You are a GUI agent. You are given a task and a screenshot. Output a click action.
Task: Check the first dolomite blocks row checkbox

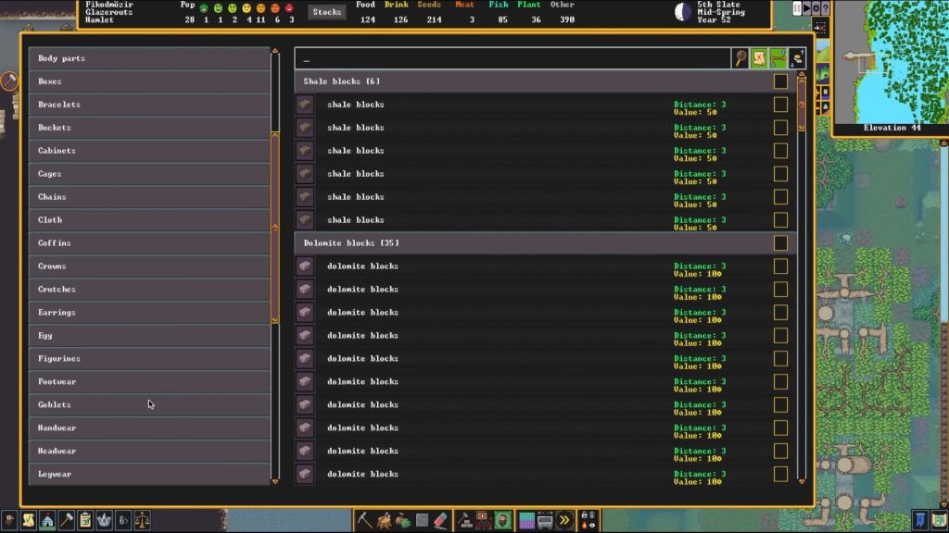point(780,266)
